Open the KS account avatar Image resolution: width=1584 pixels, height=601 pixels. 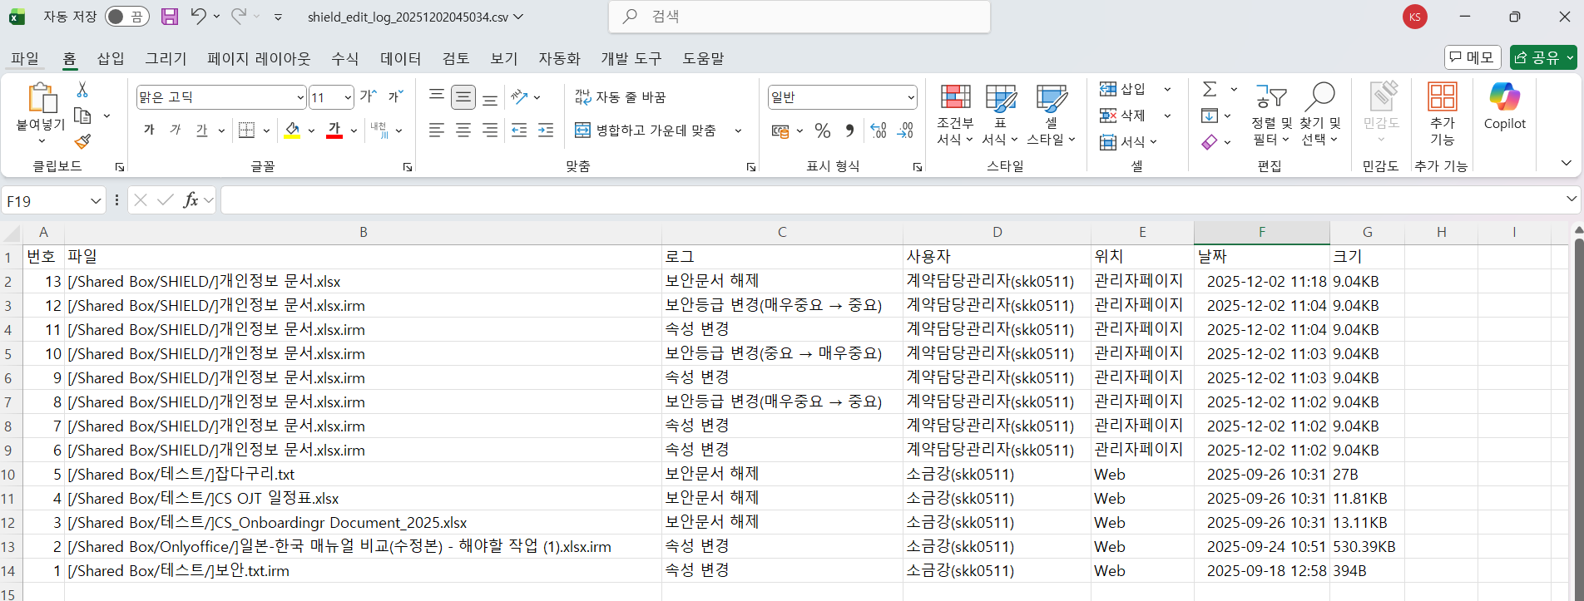point(1414,17)
